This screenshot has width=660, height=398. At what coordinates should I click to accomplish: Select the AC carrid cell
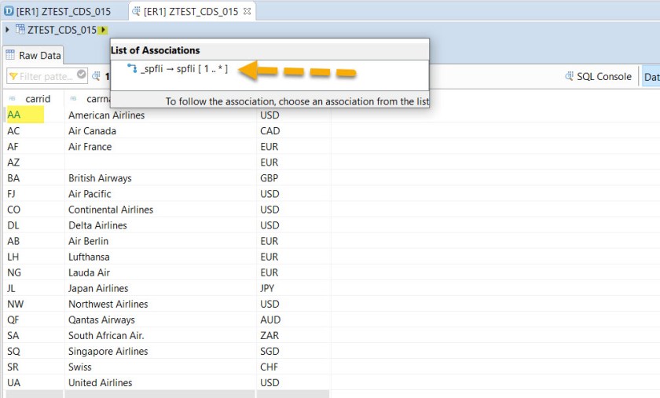click(34, 131)
